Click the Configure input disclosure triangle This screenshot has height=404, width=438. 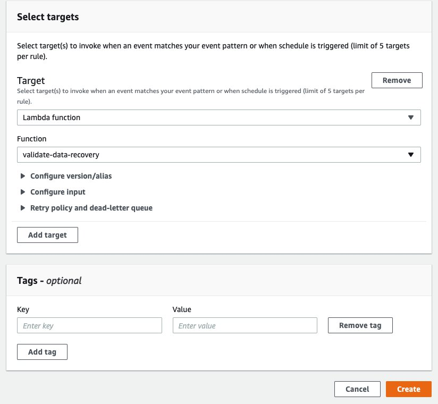23,192
